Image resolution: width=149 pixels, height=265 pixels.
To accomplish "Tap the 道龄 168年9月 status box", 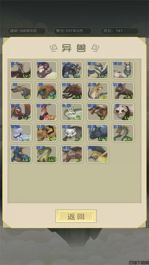I will pyautogui.click(x=27, y=31).
